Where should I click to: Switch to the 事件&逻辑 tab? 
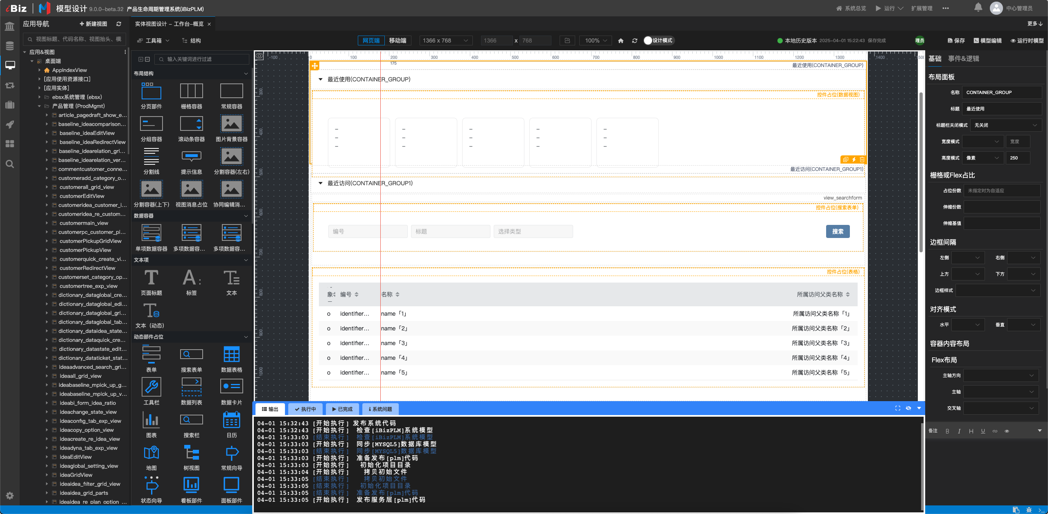pyautogui.click(x=963, y=58)
